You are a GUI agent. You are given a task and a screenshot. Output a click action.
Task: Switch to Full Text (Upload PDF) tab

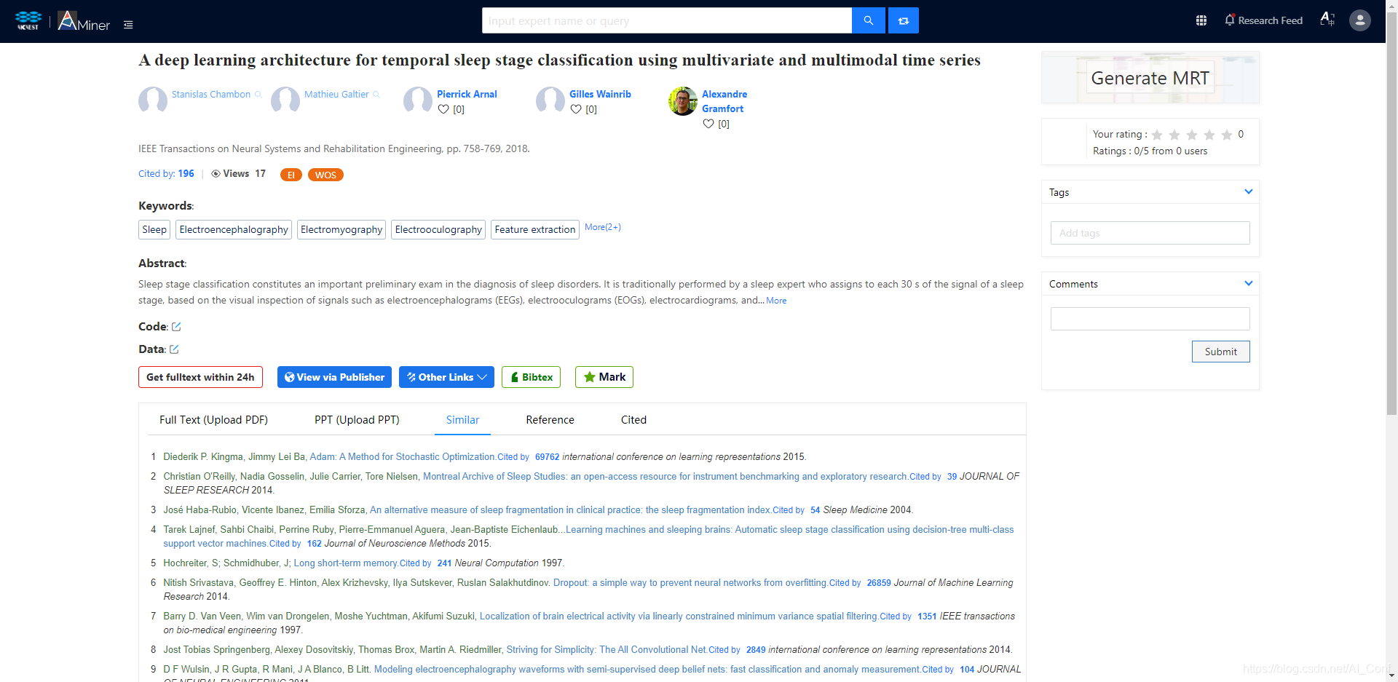213,420
